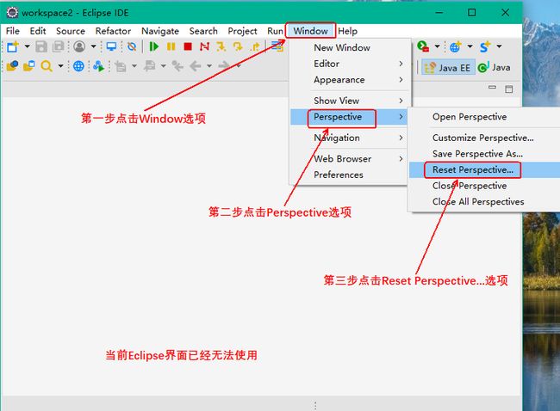The height and width of the screenshot is (411, 560).
Task: Click the blue nodes launch icon
Action: click(98, 66)
